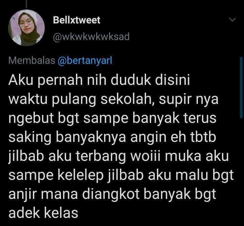Image resolution: width=244 pixels, height=226 pixels.
Task: Select the blue scrollbar indicator at the right
Action: (241, 87)
